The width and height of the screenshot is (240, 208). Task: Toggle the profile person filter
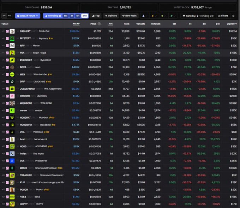[145, 16]
